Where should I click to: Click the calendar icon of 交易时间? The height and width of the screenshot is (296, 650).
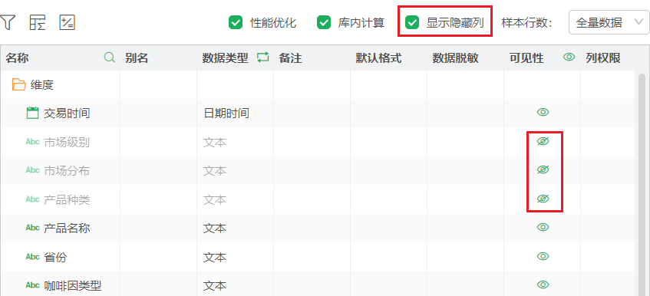click(32, 113)
